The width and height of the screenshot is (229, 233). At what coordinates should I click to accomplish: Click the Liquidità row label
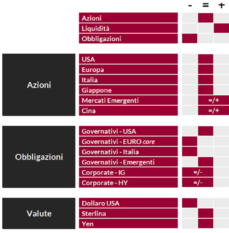128,28
